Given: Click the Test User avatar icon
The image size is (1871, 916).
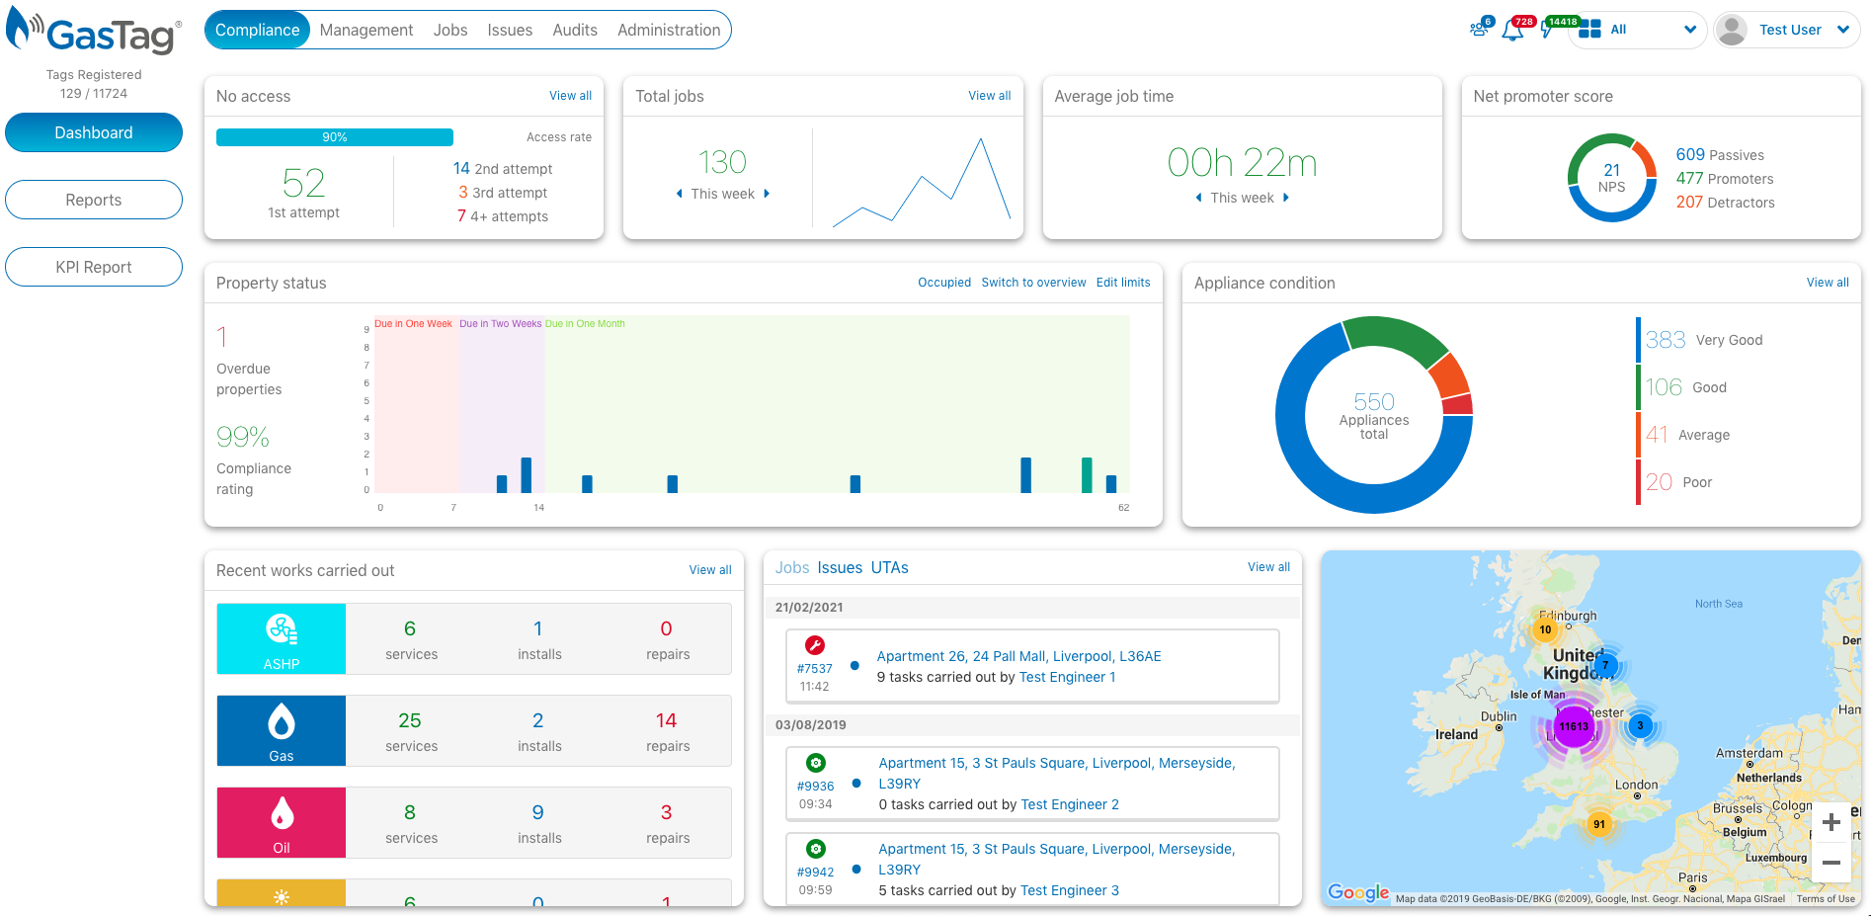Looking at the screenshot, I should click(x=1731, y=30).
